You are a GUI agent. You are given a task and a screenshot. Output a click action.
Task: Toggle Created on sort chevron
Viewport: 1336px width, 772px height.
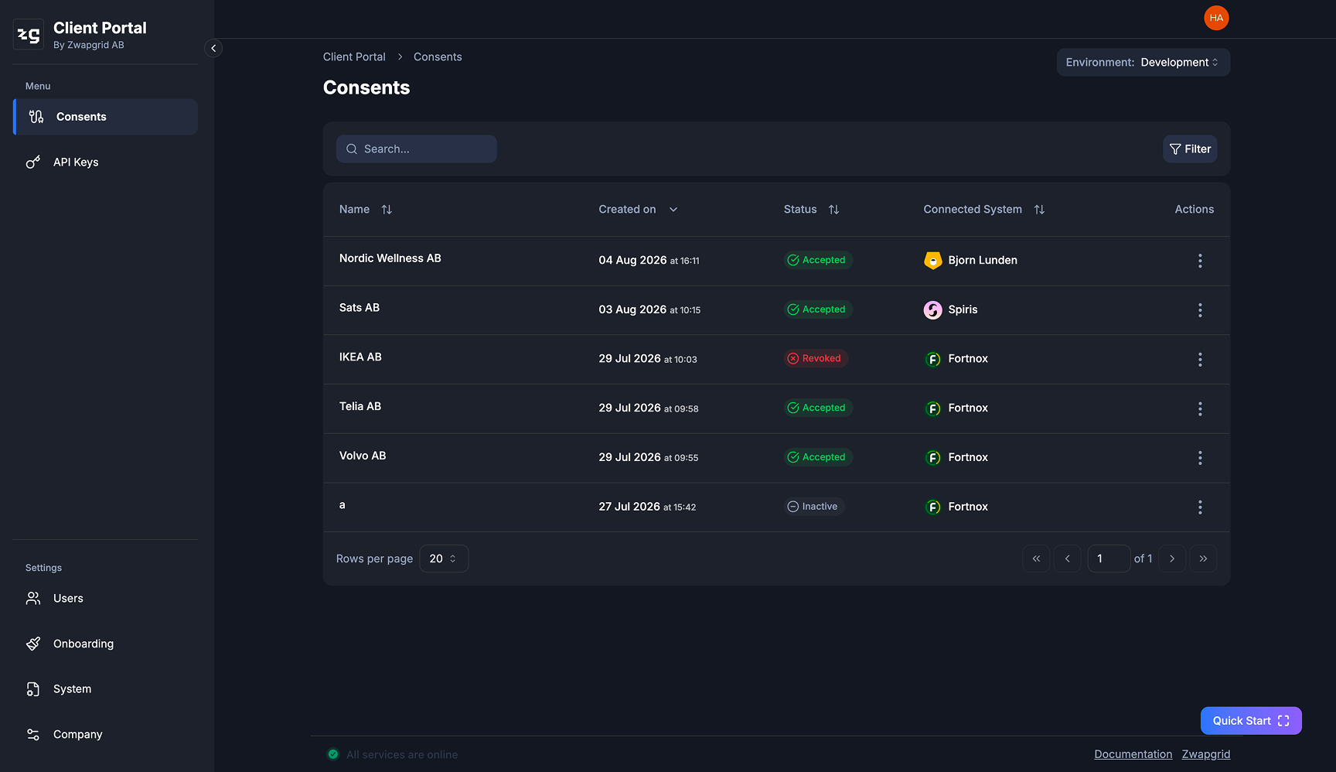673,210
